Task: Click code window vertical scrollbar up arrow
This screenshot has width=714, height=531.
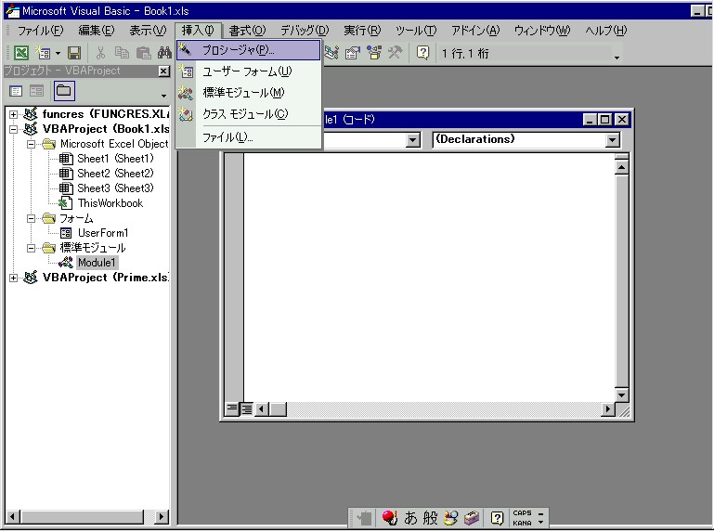Action: click(x=621, y=168)
